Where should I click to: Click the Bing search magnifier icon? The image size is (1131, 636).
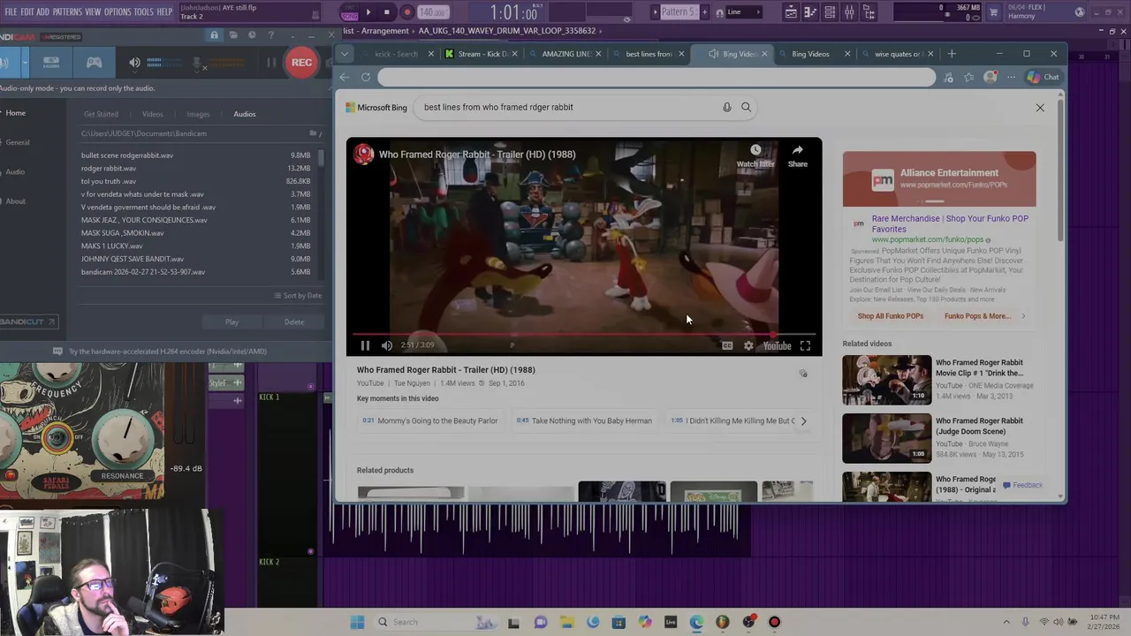pyautogui.click(x=746, y=107)
